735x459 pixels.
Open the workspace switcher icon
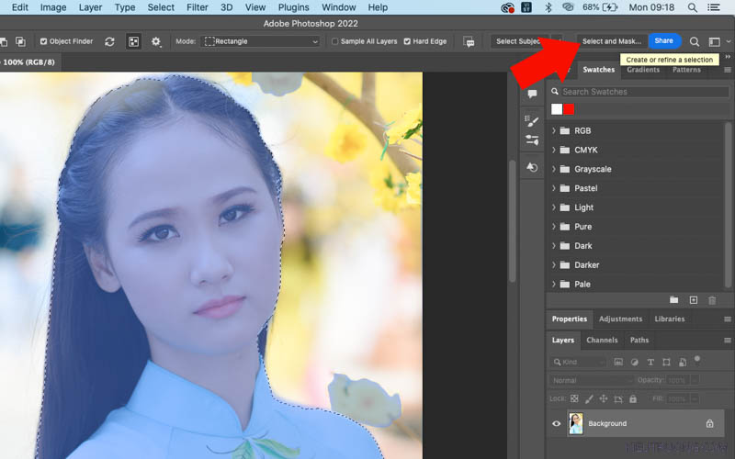point(715,41)
